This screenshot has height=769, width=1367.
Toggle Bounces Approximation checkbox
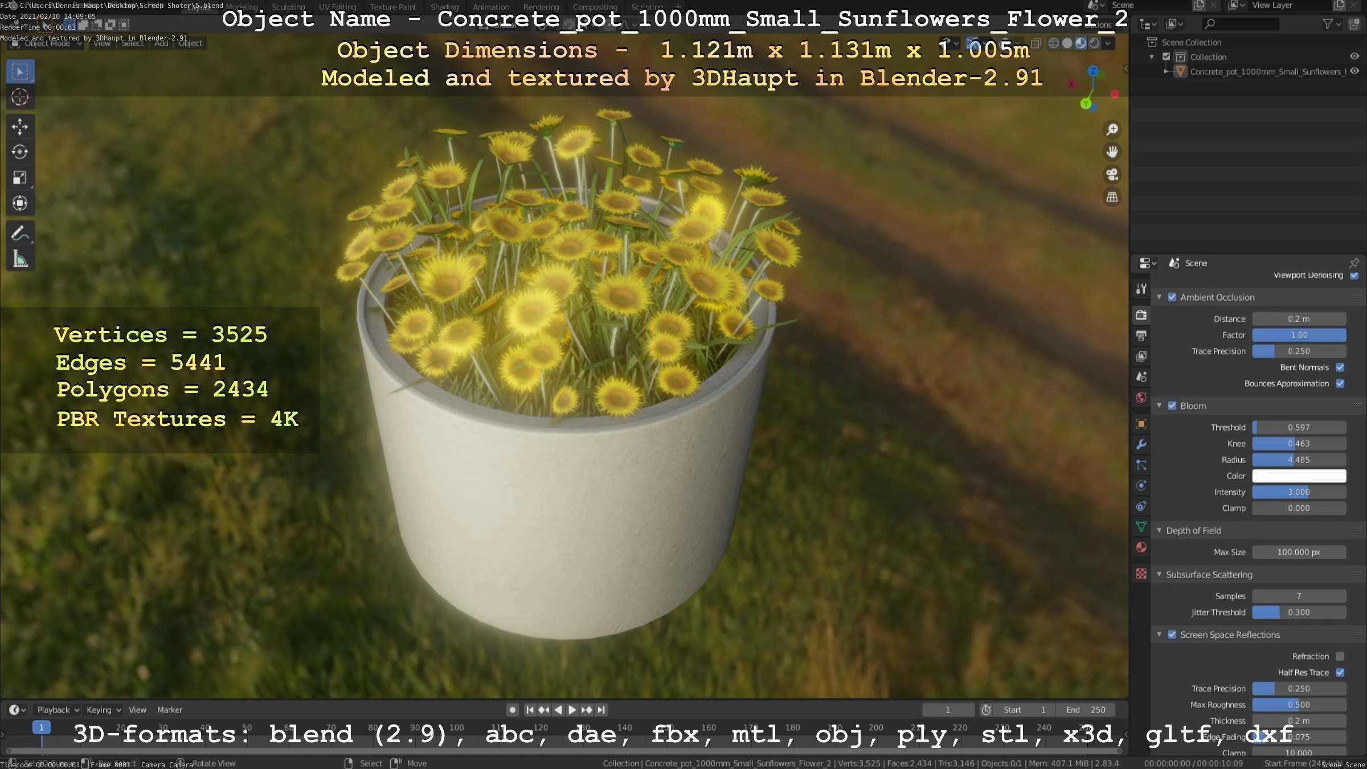[x=1340, y=383]
